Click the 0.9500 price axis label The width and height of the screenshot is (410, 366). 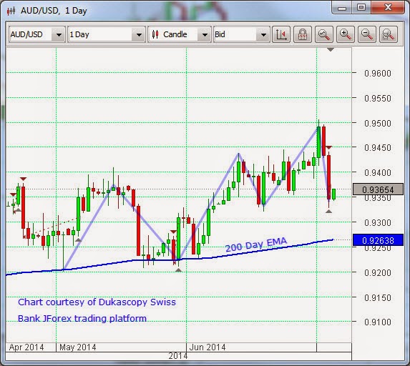pos(378,123)
